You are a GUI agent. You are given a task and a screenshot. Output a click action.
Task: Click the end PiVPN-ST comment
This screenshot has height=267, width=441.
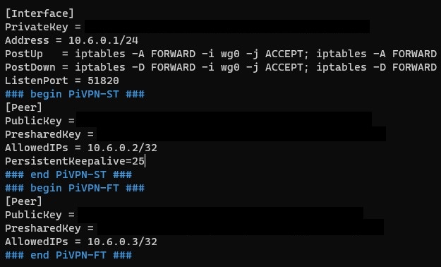68,174
